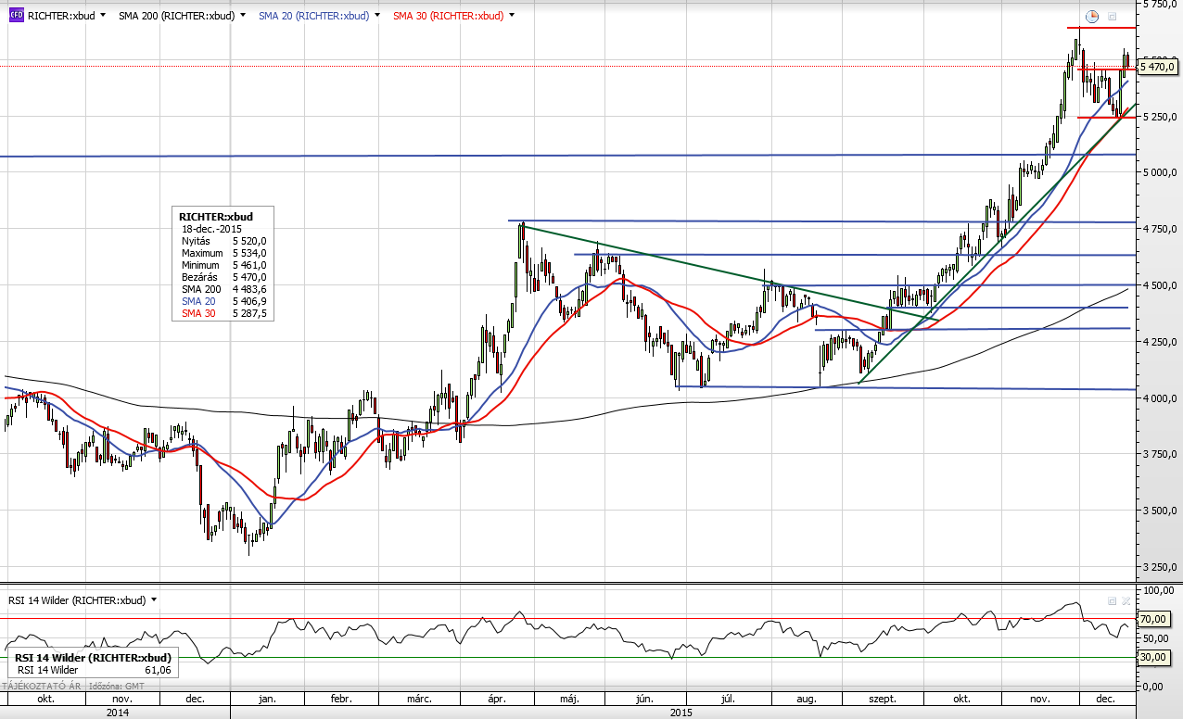Click the RSI 14 Wilder 61,06 value row
1183x719 pixels.
click(x=94, y=670)
